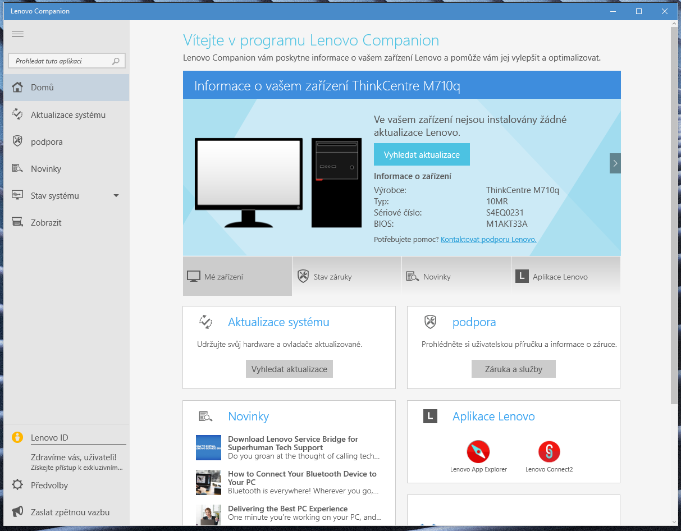681x531 pixels.
Task: Open the Delivering the Best PC Experience thumbnail
Action: coord(208,515)
